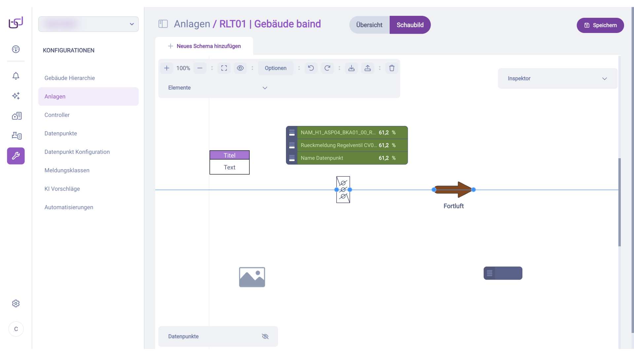Fit schema to screen icon
Viewport: 634px width, 356px height.
click(224, 68)
